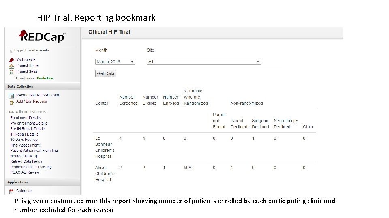Open Record Status Dashboard
This screenshot has width=389, height=218.
coord(37,95)
